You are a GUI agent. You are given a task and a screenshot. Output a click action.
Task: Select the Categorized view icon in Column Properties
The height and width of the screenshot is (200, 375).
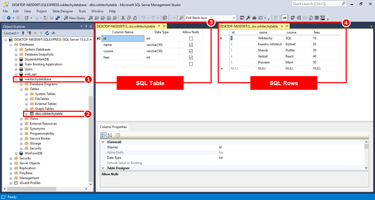click(x=103, y=135)
